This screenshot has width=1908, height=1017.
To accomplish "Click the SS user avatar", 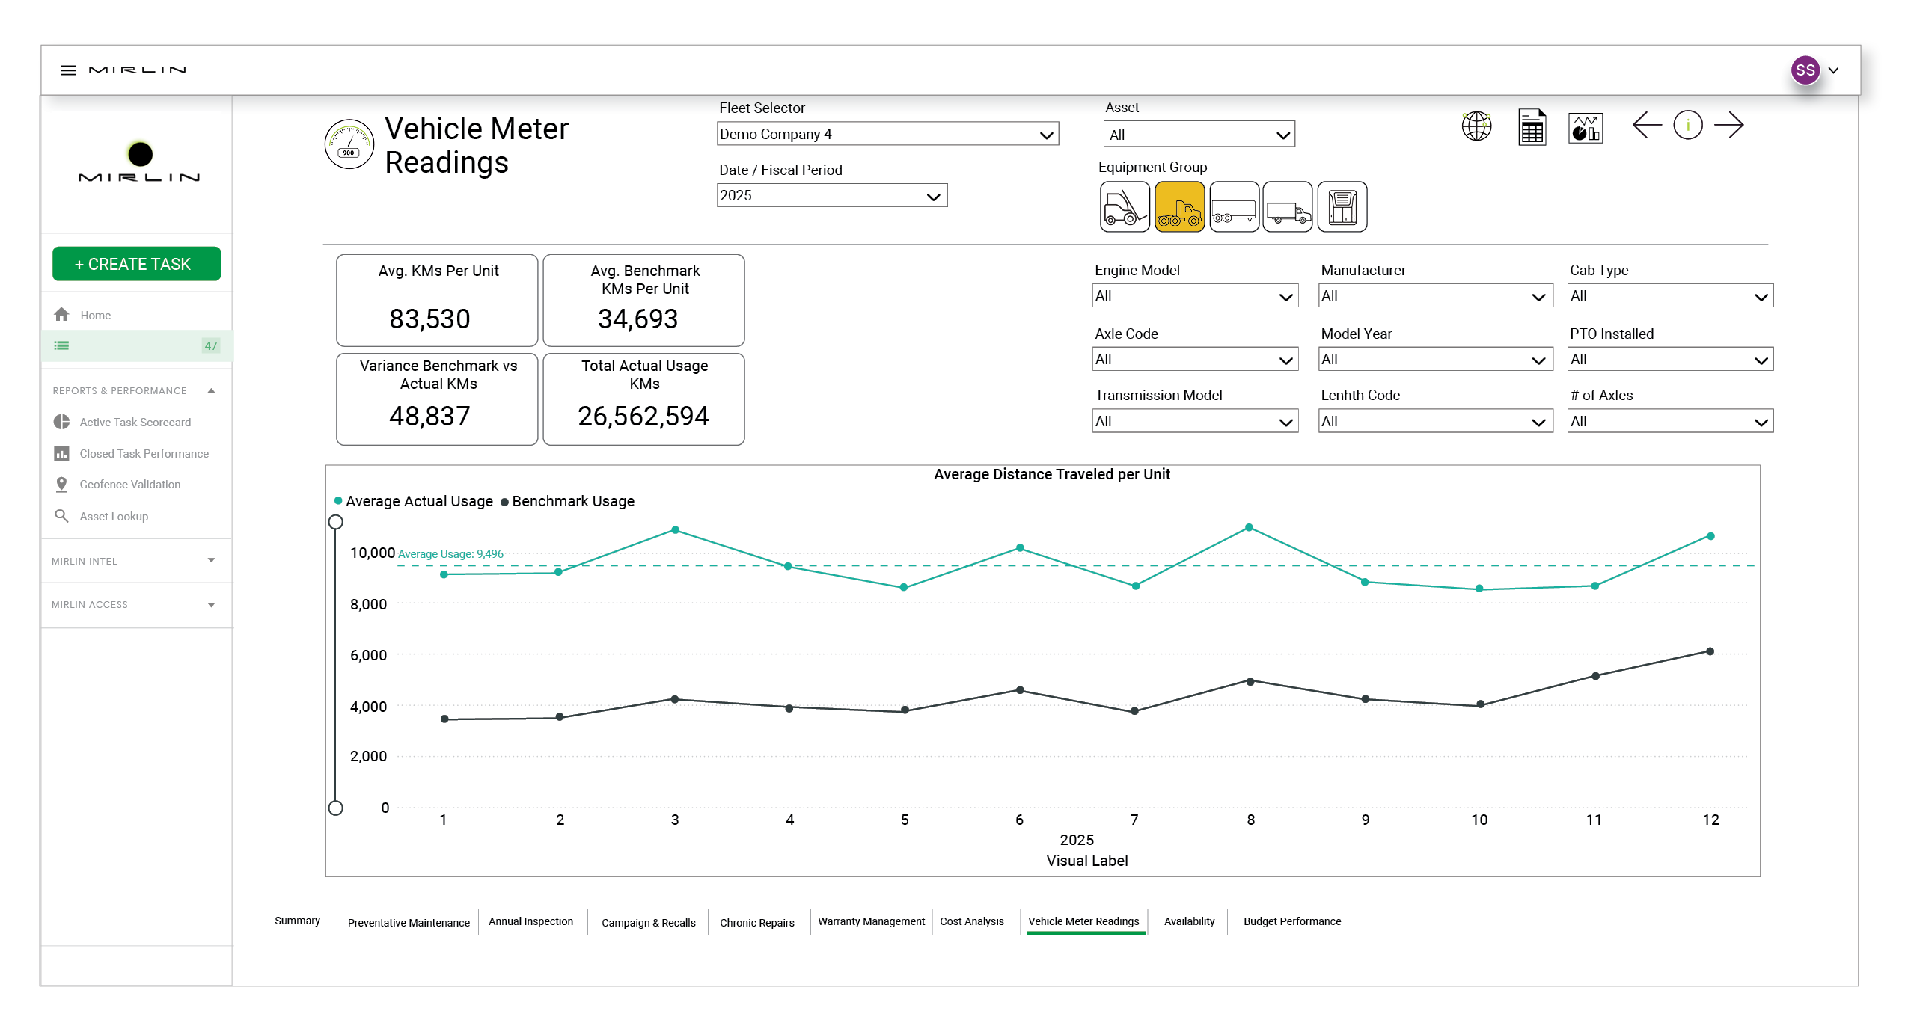I will tap(1804, 70).
